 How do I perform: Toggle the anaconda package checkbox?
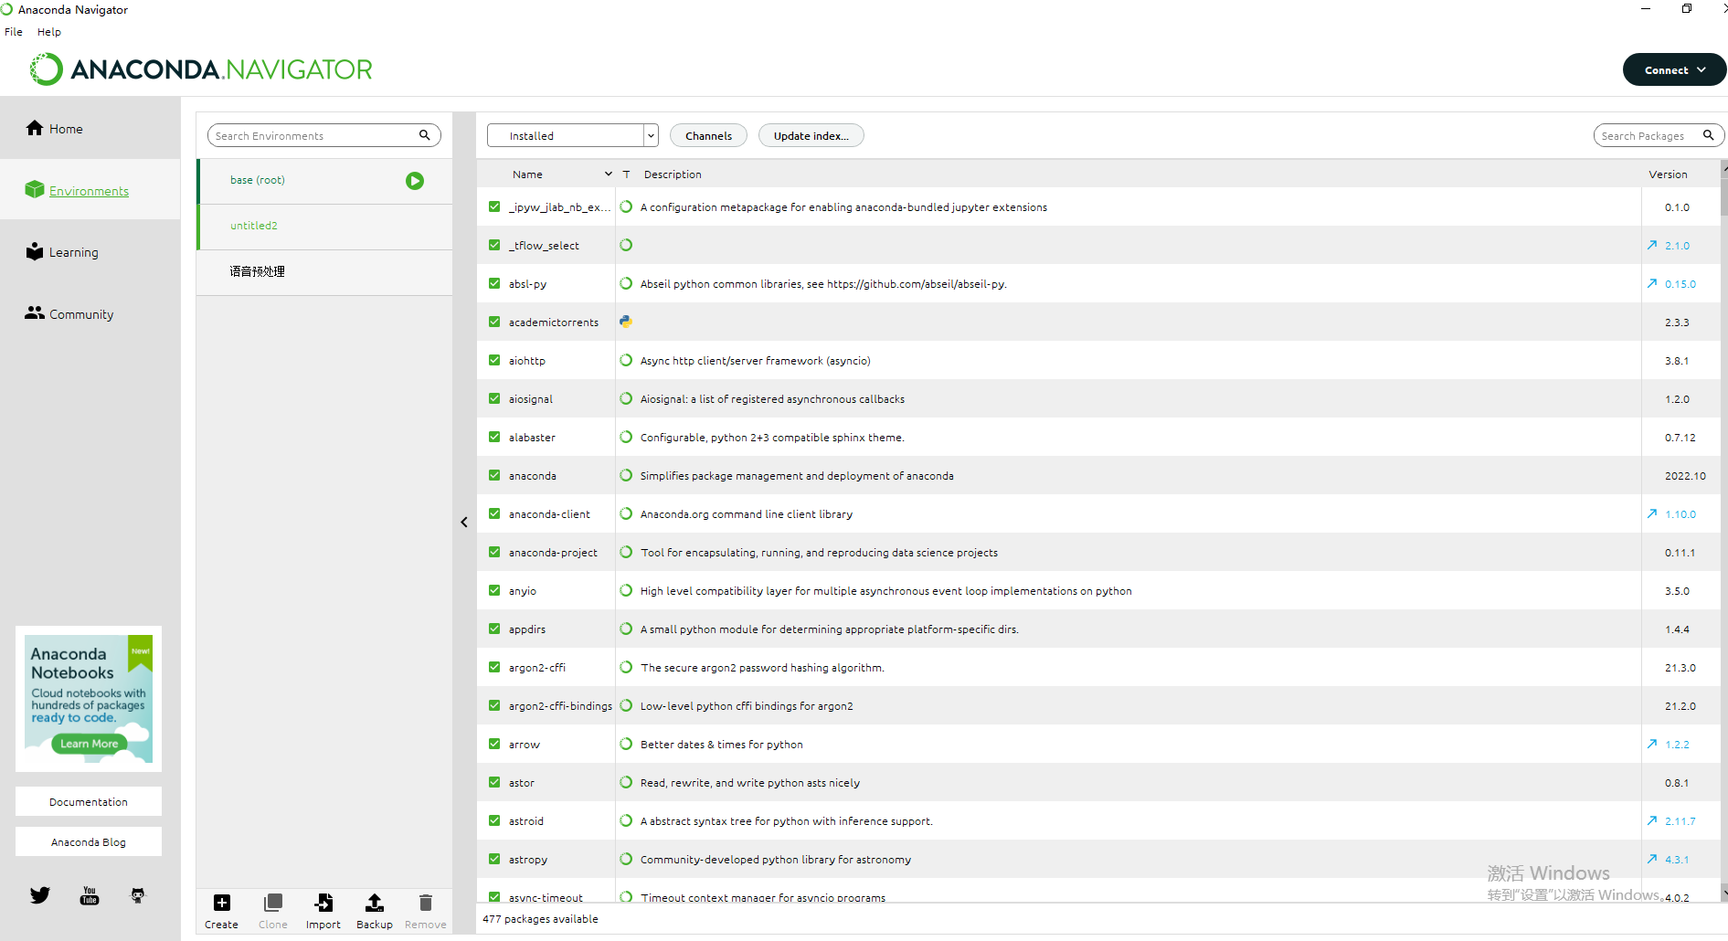click(494, 475)
